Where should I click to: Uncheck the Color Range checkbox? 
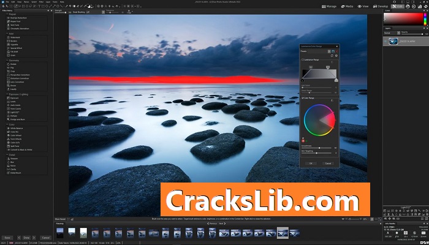click(x=303, y=97)
